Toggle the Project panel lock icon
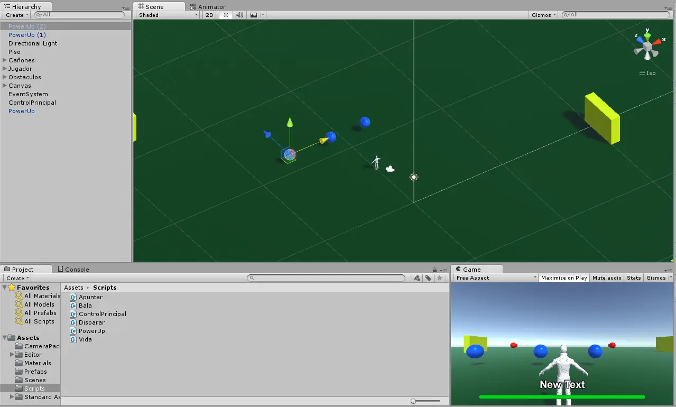 [x=434, y=270]
